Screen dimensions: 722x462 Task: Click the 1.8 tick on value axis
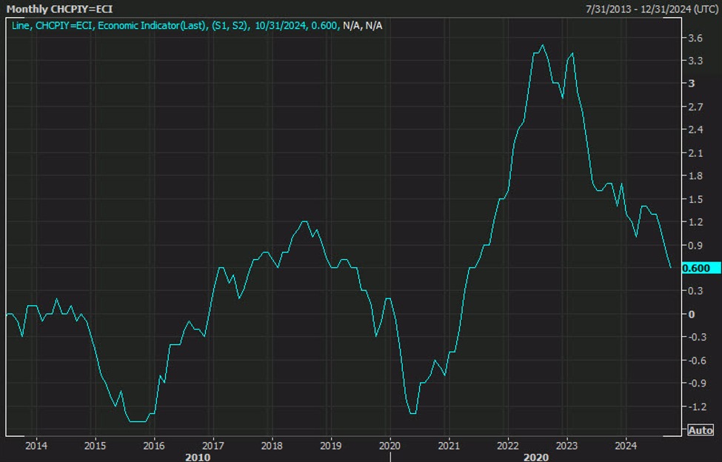695,175
